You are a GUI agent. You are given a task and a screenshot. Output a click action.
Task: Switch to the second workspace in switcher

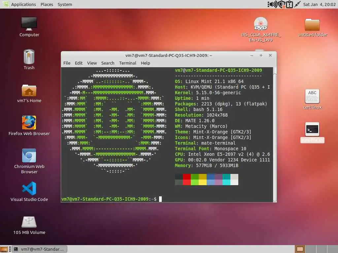(311, 249)
